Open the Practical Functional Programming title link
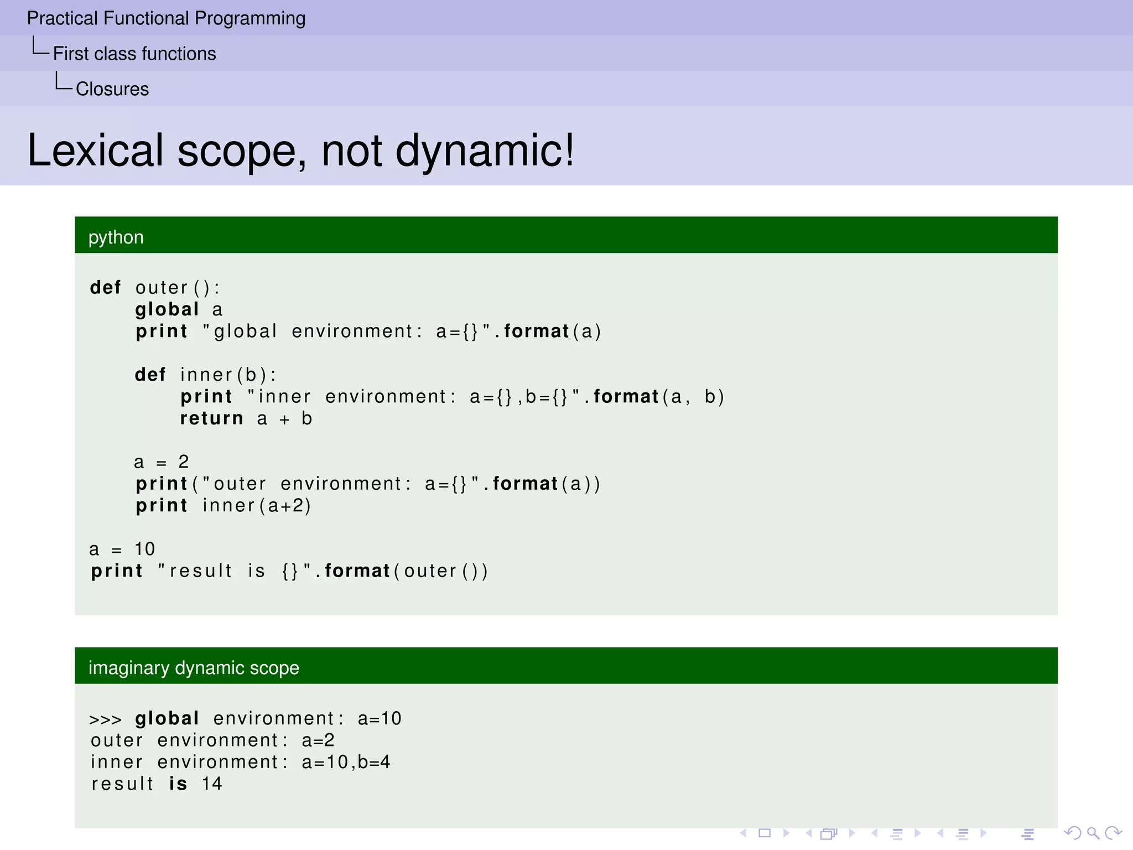The width and height of the screenshot is (1133, 850). coord(166,18)
